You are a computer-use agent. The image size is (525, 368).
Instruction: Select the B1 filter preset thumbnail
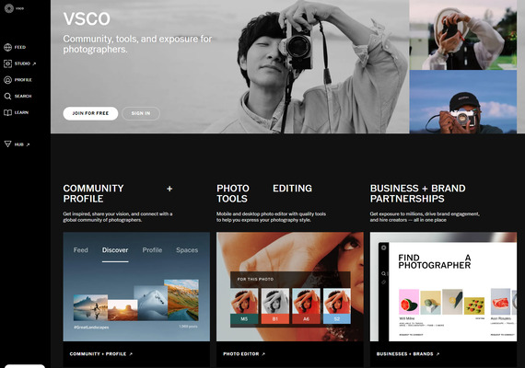[x=274, y=305]
